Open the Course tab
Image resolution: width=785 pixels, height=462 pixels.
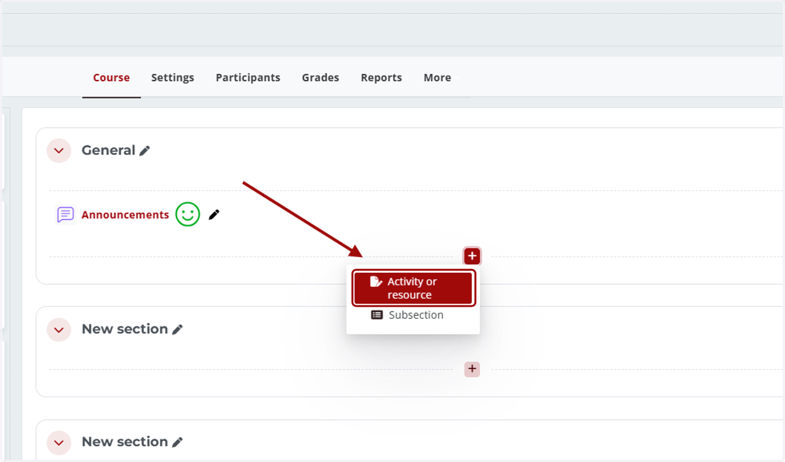point(111,77)
